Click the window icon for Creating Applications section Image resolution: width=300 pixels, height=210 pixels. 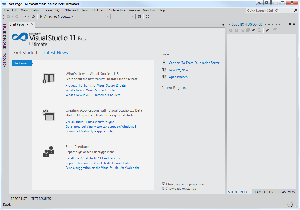(x=48, y=115)
